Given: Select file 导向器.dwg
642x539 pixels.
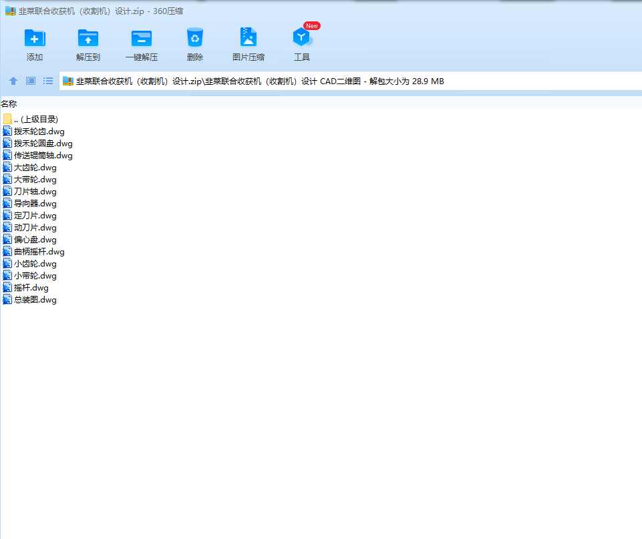Looking at the screenshot, I should pyautogui.click(x=29, y=204).
